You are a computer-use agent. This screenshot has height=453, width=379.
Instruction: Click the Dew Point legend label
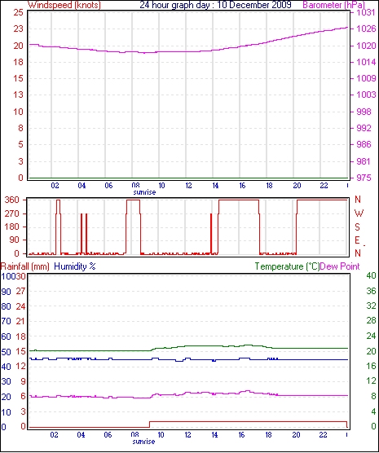[x=340, y=266]
